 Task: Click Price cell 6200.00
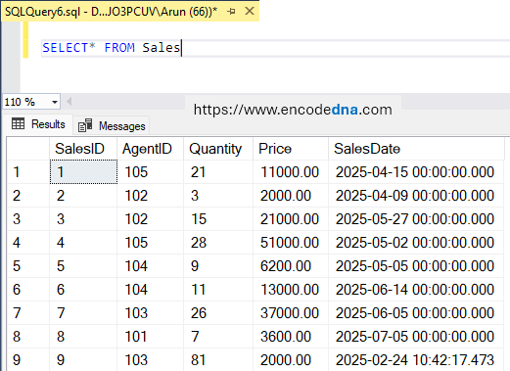coord(291,266)
